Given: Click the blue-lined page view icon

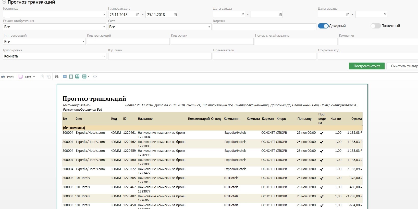Looking at the screenshot, I should click(65, 77).
